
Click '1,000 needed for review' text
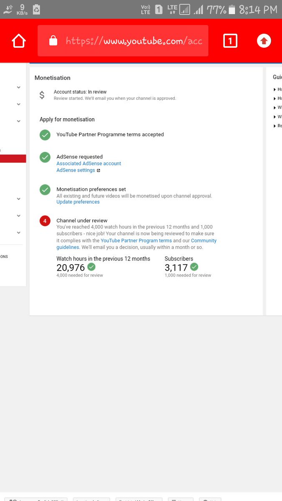coord(188,276)
